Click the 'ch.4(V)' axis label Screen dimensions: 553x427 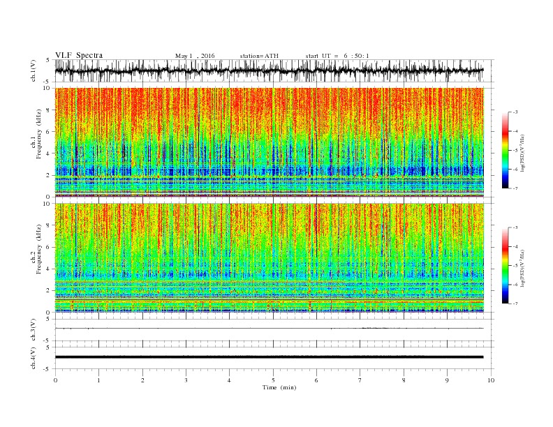34,359
